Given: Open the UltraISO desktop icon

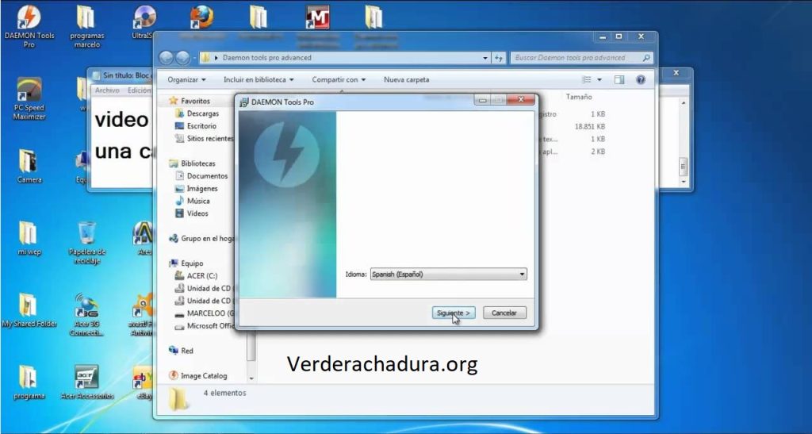Looking at the screenshot, I should [x=144, y=23].
